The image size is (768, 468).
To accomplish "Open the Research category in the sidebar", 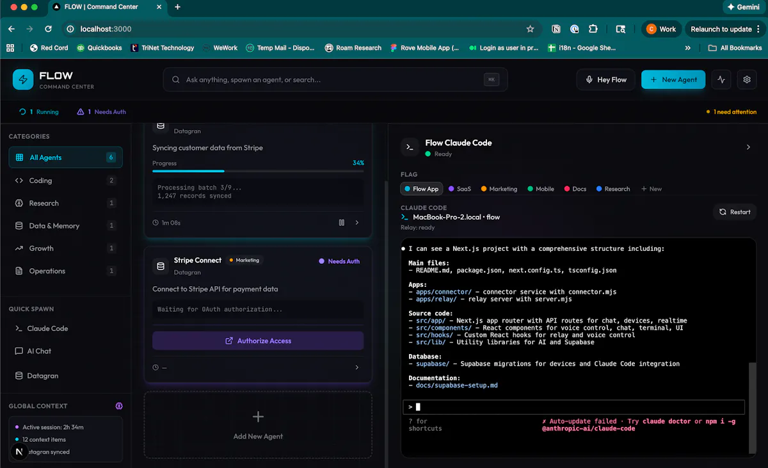I will point(65,203).
